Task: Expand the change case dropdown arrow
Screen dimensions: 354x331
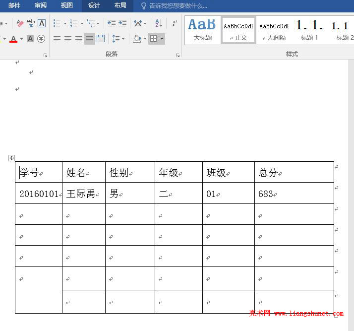Action: click(x=6, y=23)
